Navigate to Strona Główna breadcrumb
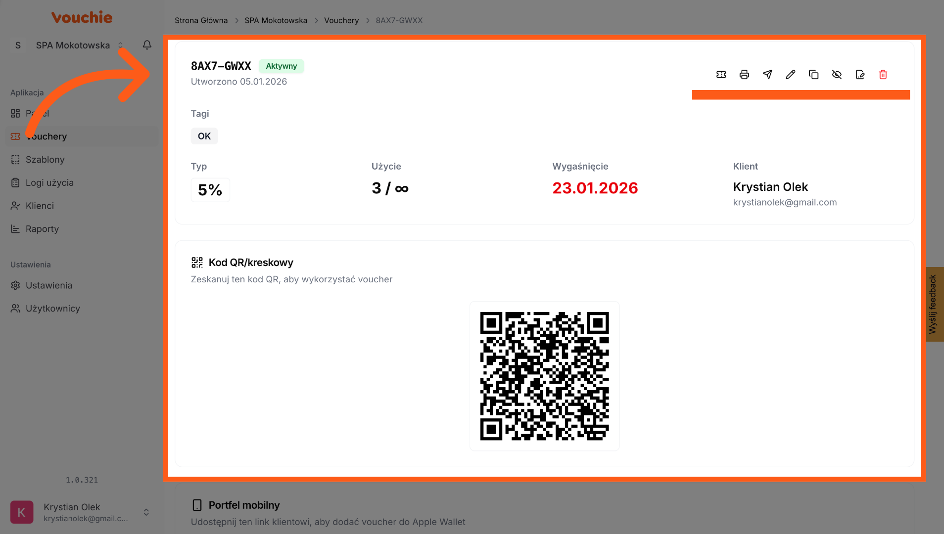The height and width of the screenshot is (534, 944). tap(201, 20)
